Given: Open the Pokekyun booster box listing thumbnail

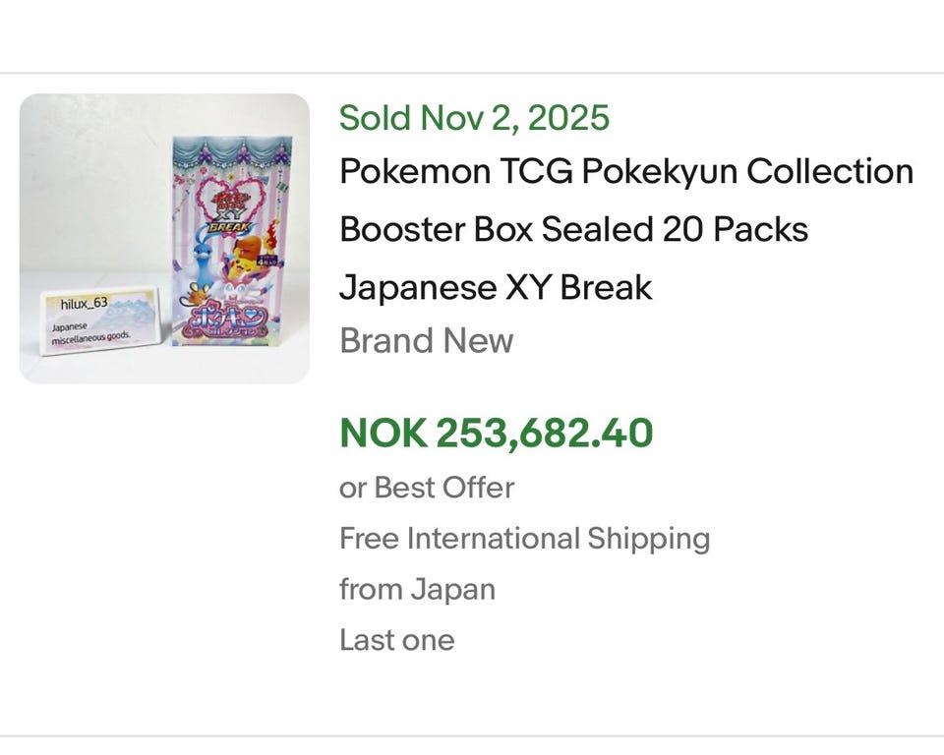Looking at the screenshot, I should (164, 238).
